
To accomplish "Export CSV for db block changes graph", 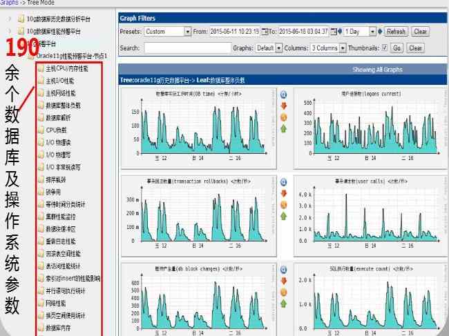I will click(x=283, y=281).
